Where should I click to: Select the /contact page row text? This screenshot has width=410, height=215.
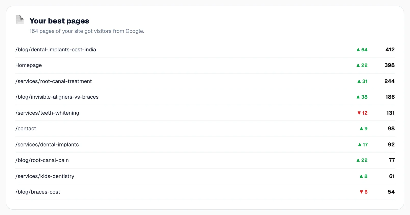pyautogui.click(x=26, y=129)
